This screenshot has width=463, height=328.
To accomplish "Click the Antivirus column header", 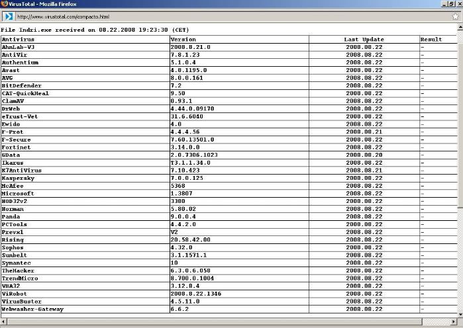I will tap(18, 39).
